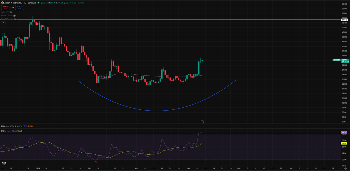Click the 30.00 RSI axis label

click(x=344, y=160)
